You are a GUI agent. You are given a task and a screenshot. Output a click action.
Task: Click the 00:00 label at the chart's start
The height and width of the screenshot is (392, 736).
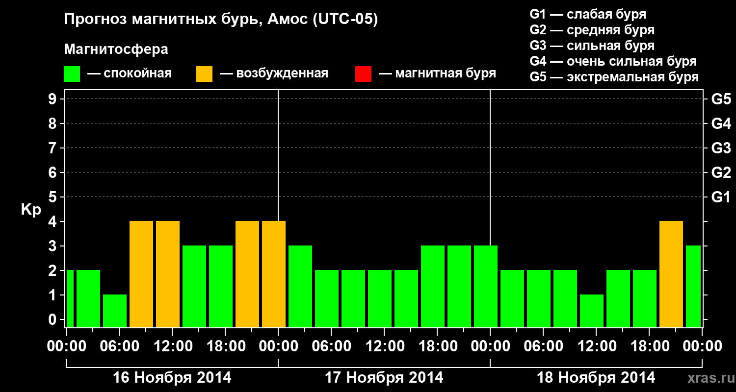(x=66, y=346)
